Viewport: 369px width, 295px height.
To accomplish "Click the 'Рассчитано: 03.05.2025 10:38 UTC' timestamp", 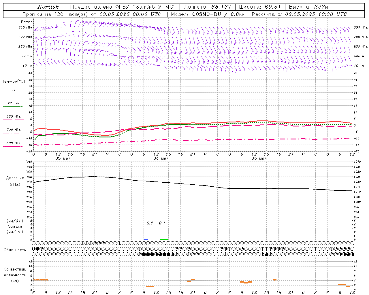I will pyautogui.click(x=299, y=14).
